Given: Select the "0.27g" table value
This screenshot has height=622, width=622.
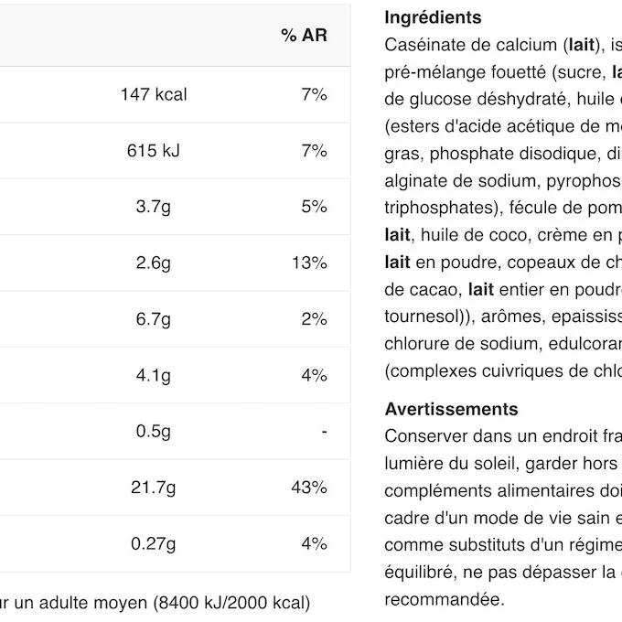Looking at the screenshot, I should 151,543.
